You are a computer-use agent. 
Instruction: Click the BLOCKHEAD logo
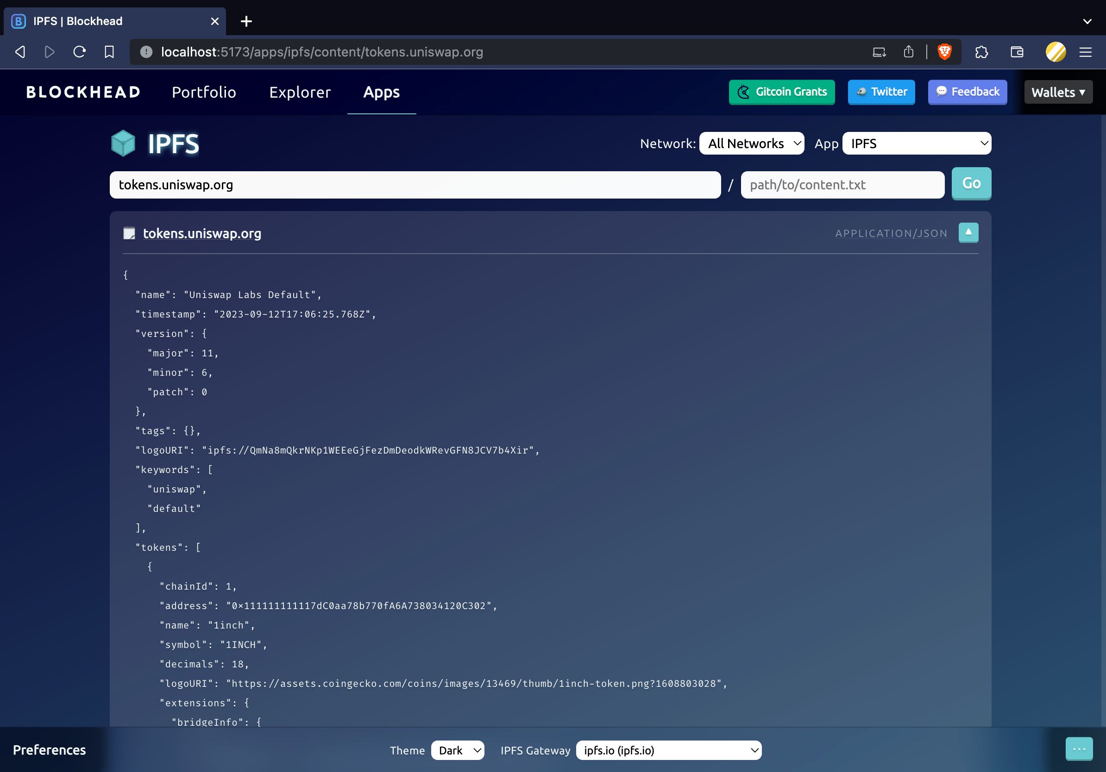83,92
